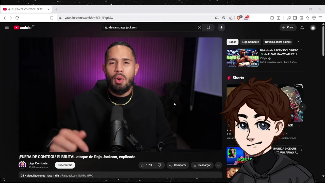Click Crear button
This screenshot has height=183, width=325.
click(x=288, y=27)
